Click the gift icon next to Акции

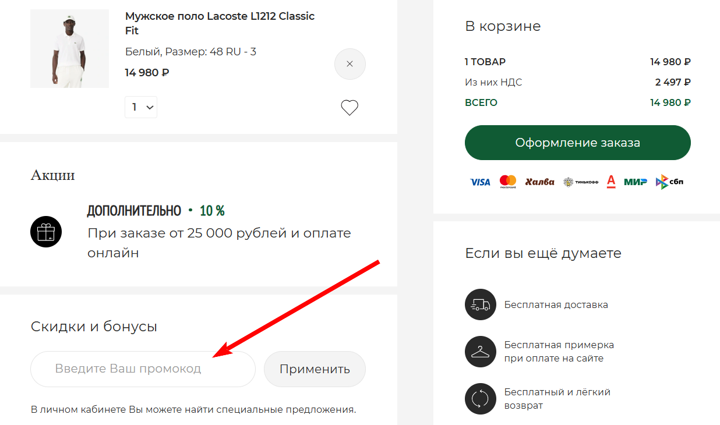pyautogui.click(x=46, y=232)
